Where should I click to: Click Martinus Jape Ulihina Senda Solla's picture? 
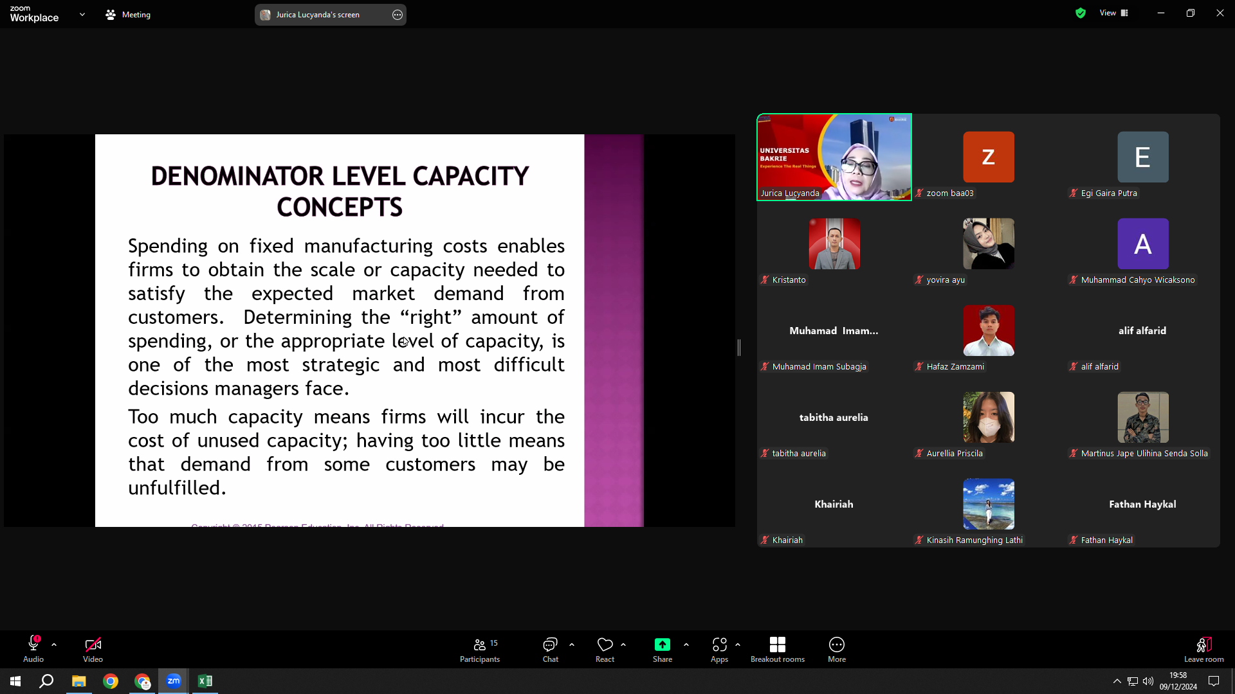(1143, 417)
